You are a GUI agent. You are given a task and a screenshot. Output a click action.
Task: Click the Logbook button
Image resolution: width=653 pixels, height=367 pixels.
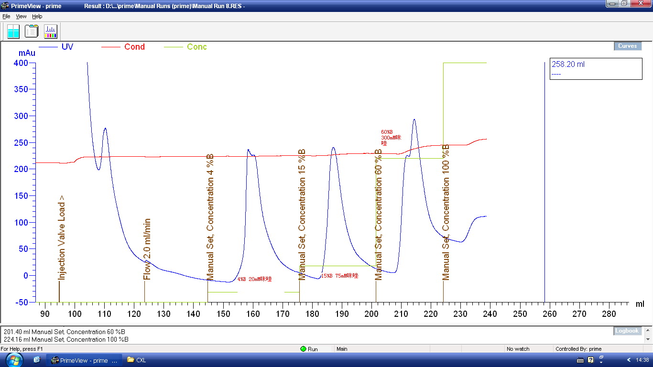627,331
